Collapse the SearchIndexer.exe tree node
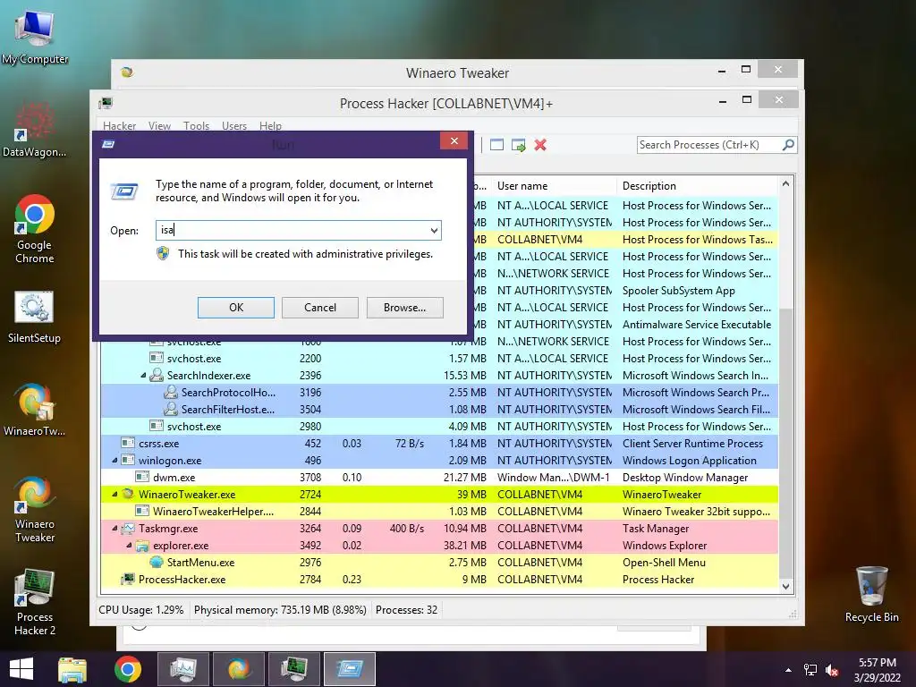 point(143,376)
